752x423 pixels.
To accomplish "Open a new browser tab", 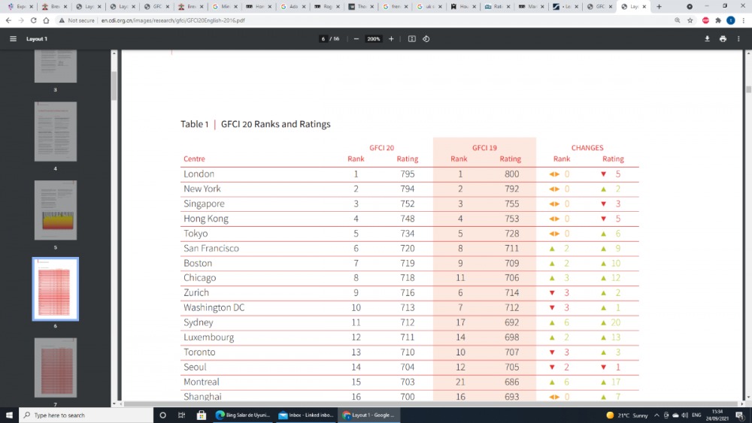I will point(660,6).
